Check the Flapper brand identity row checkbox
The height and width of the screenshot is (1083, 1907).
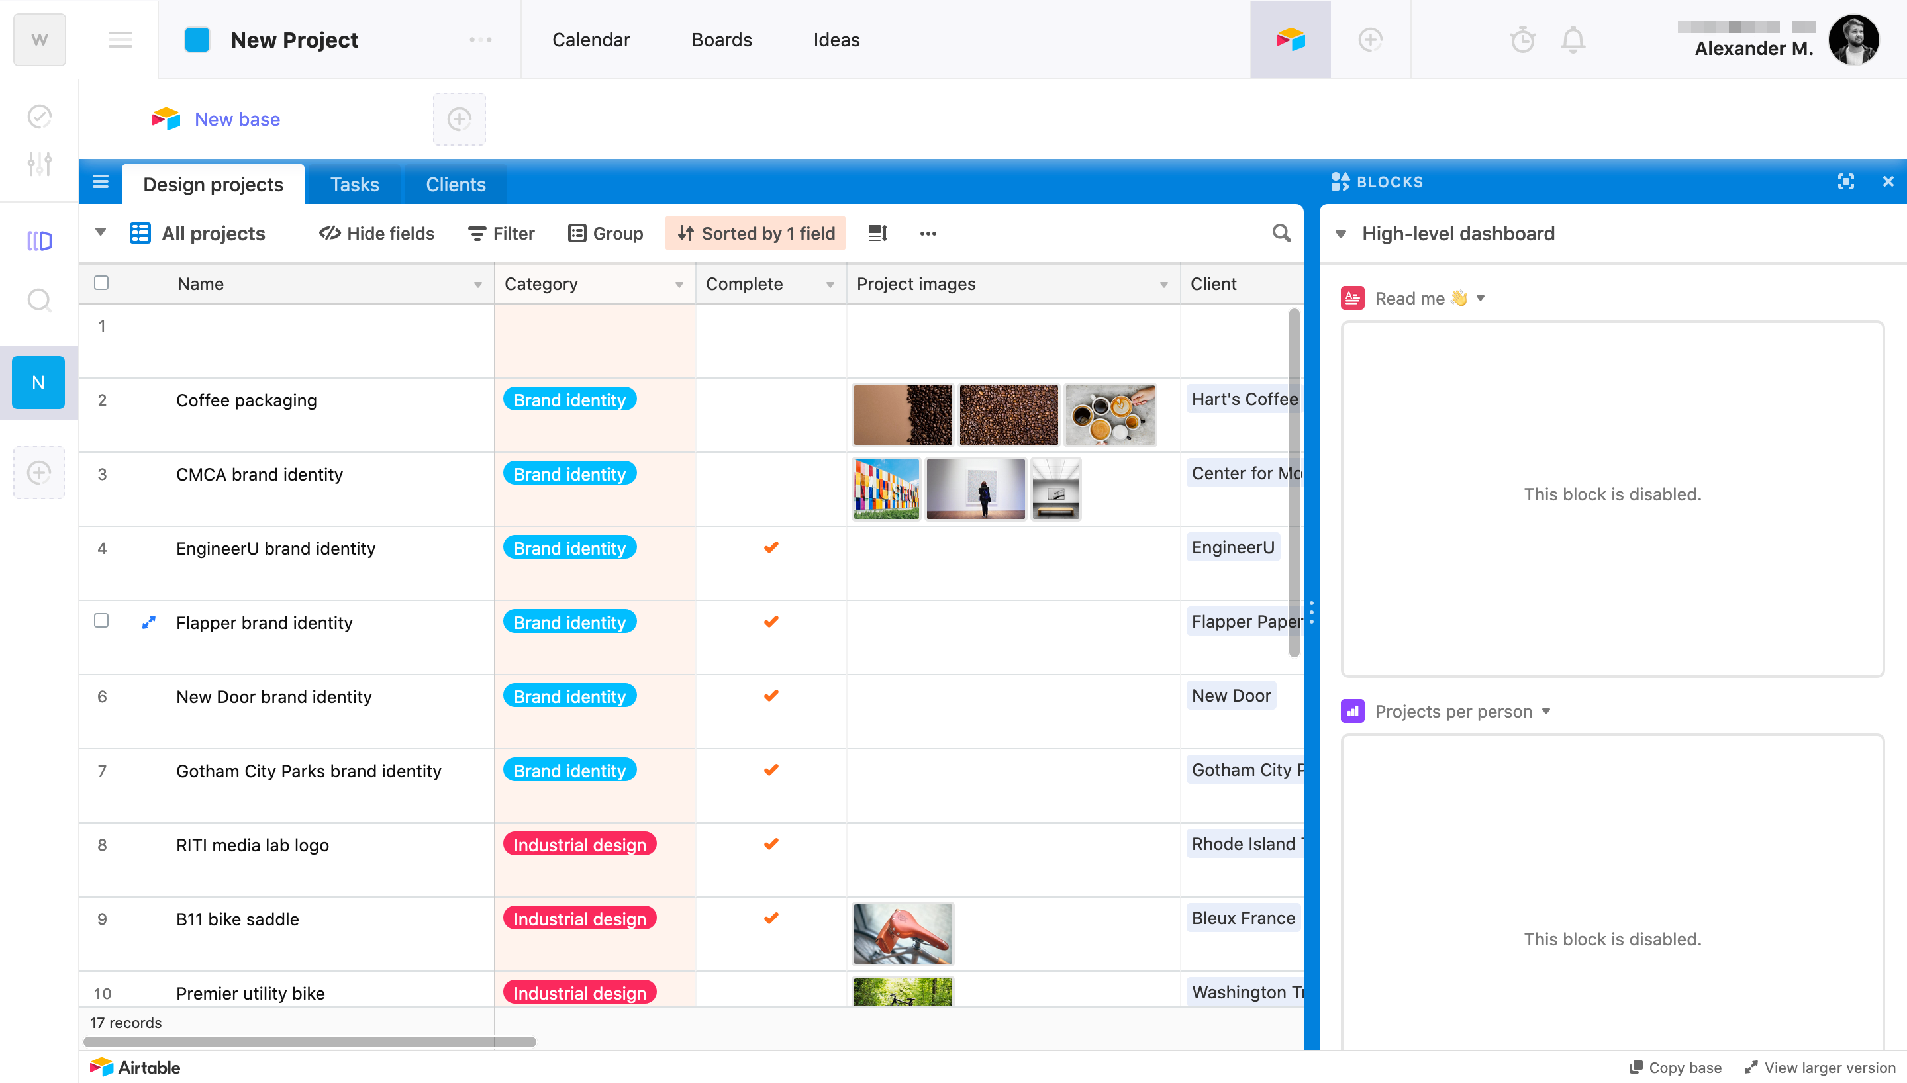click(102, 620)
